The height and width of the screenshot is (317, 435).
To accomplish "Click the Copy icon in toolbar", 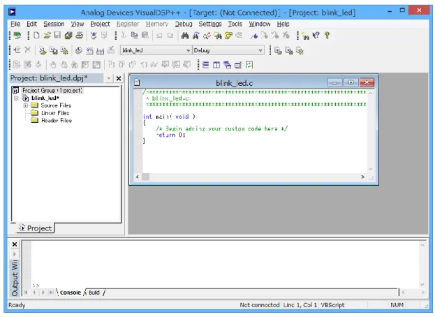I will tap(135, 35).
